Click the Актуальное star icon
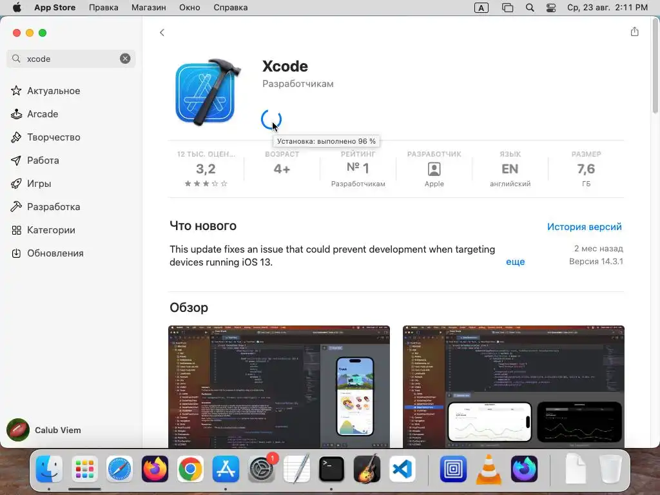 (16, 90)
